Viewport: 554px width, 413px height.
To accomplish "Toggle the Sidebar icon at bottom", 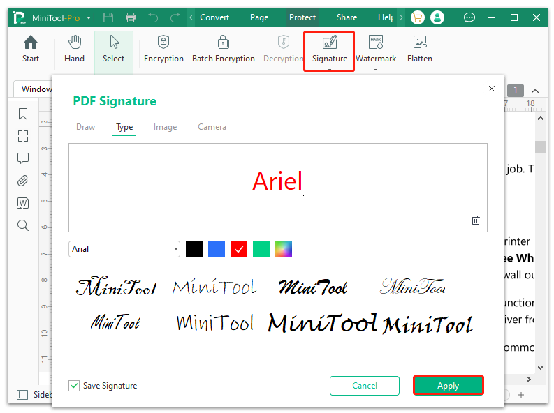I will point(22,395).
